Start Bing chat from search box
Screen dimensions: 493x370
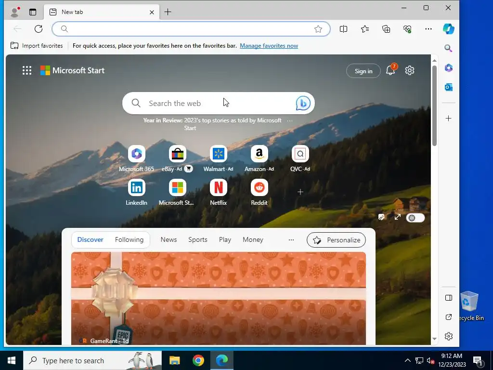tap(303, 103)
